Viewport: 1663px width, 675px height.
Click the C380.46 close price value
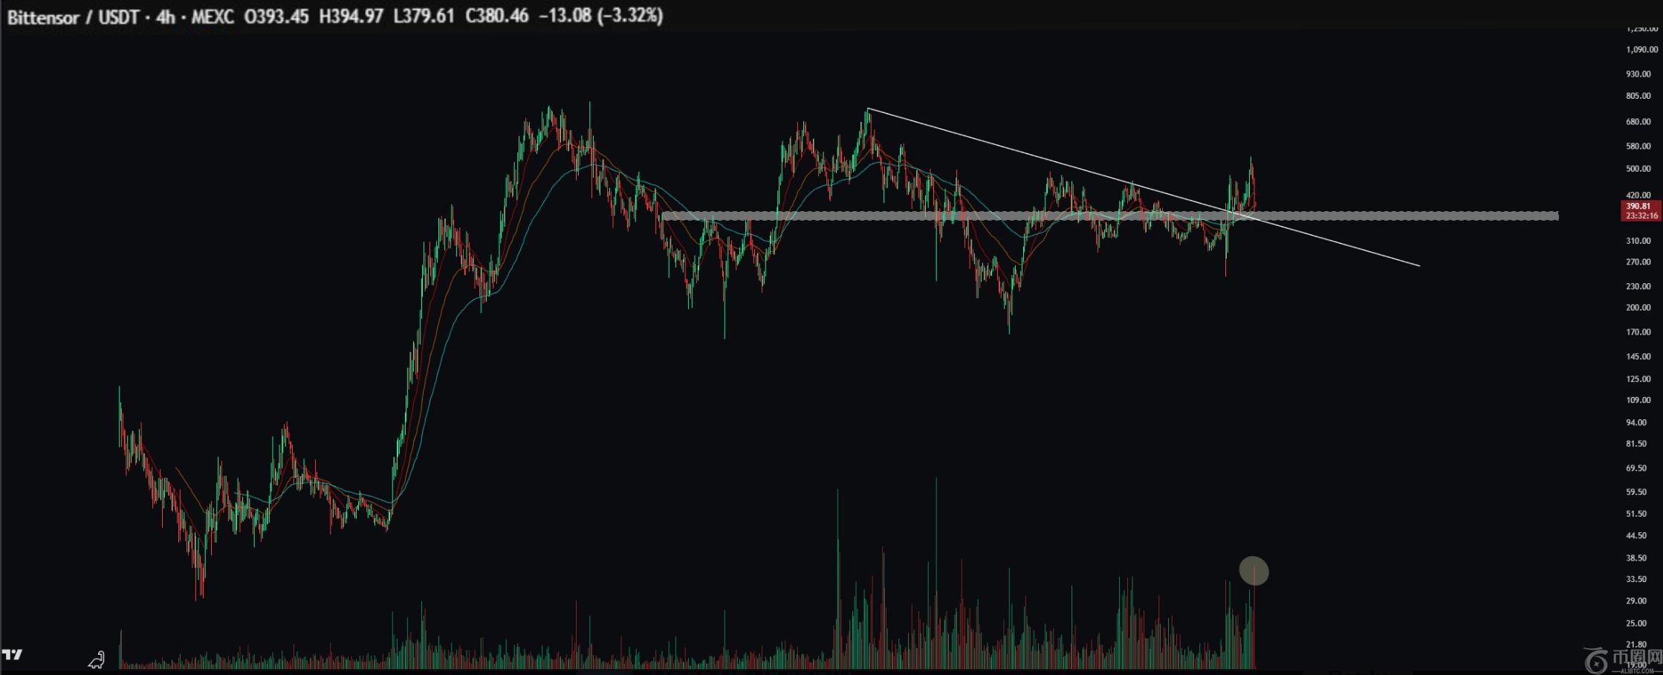[x=496, y=16]
